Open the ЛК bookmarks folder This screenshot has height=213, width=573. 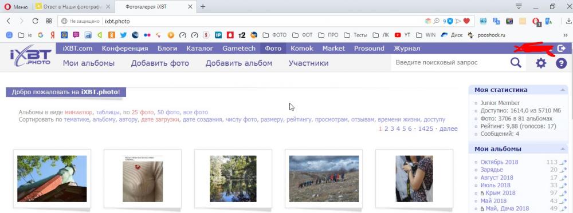[381, 35]
